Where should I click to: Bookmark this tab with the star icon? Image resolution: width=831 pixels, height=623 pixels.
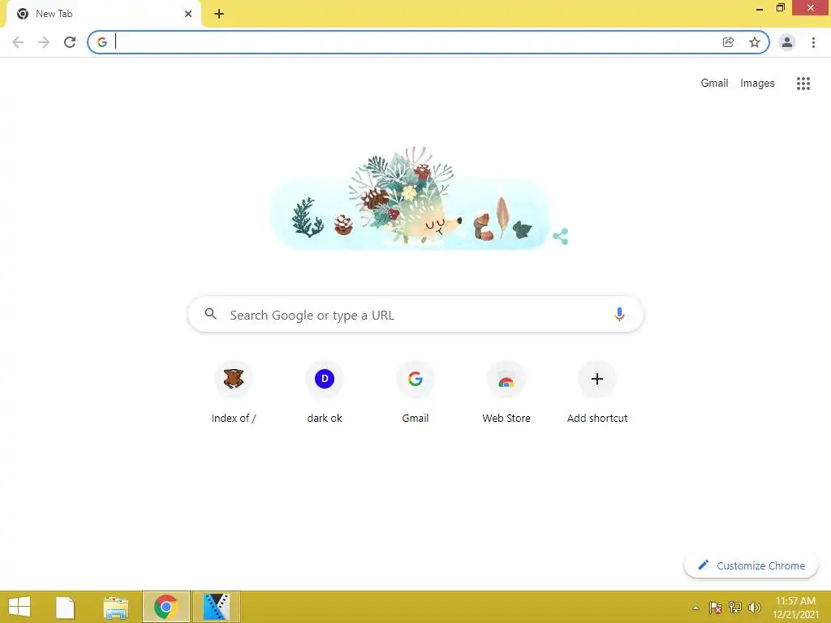click(x=755, y=42)
